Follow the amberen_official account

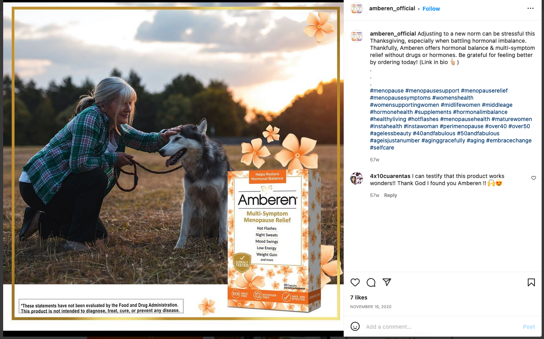431,9
